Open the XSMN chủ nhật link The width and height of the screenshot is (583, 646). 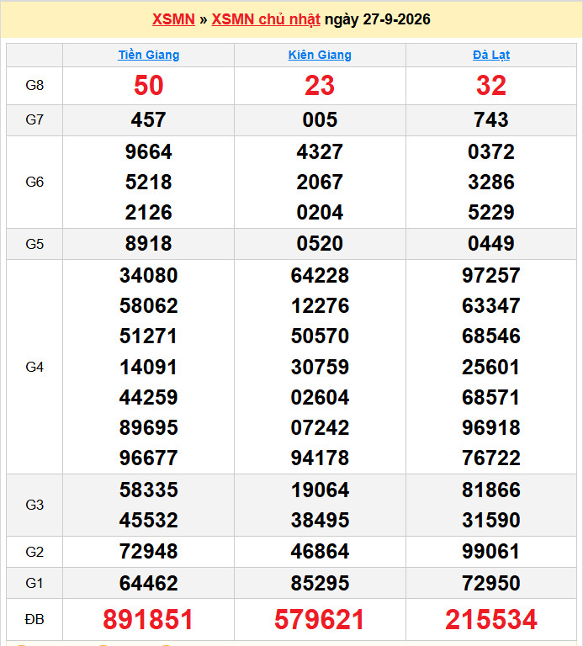click(x=266, y=19)
